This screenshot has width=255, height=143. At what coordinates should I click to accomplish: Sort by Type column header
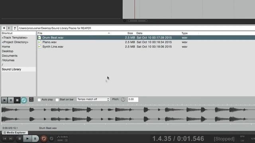tap(184, 33)
